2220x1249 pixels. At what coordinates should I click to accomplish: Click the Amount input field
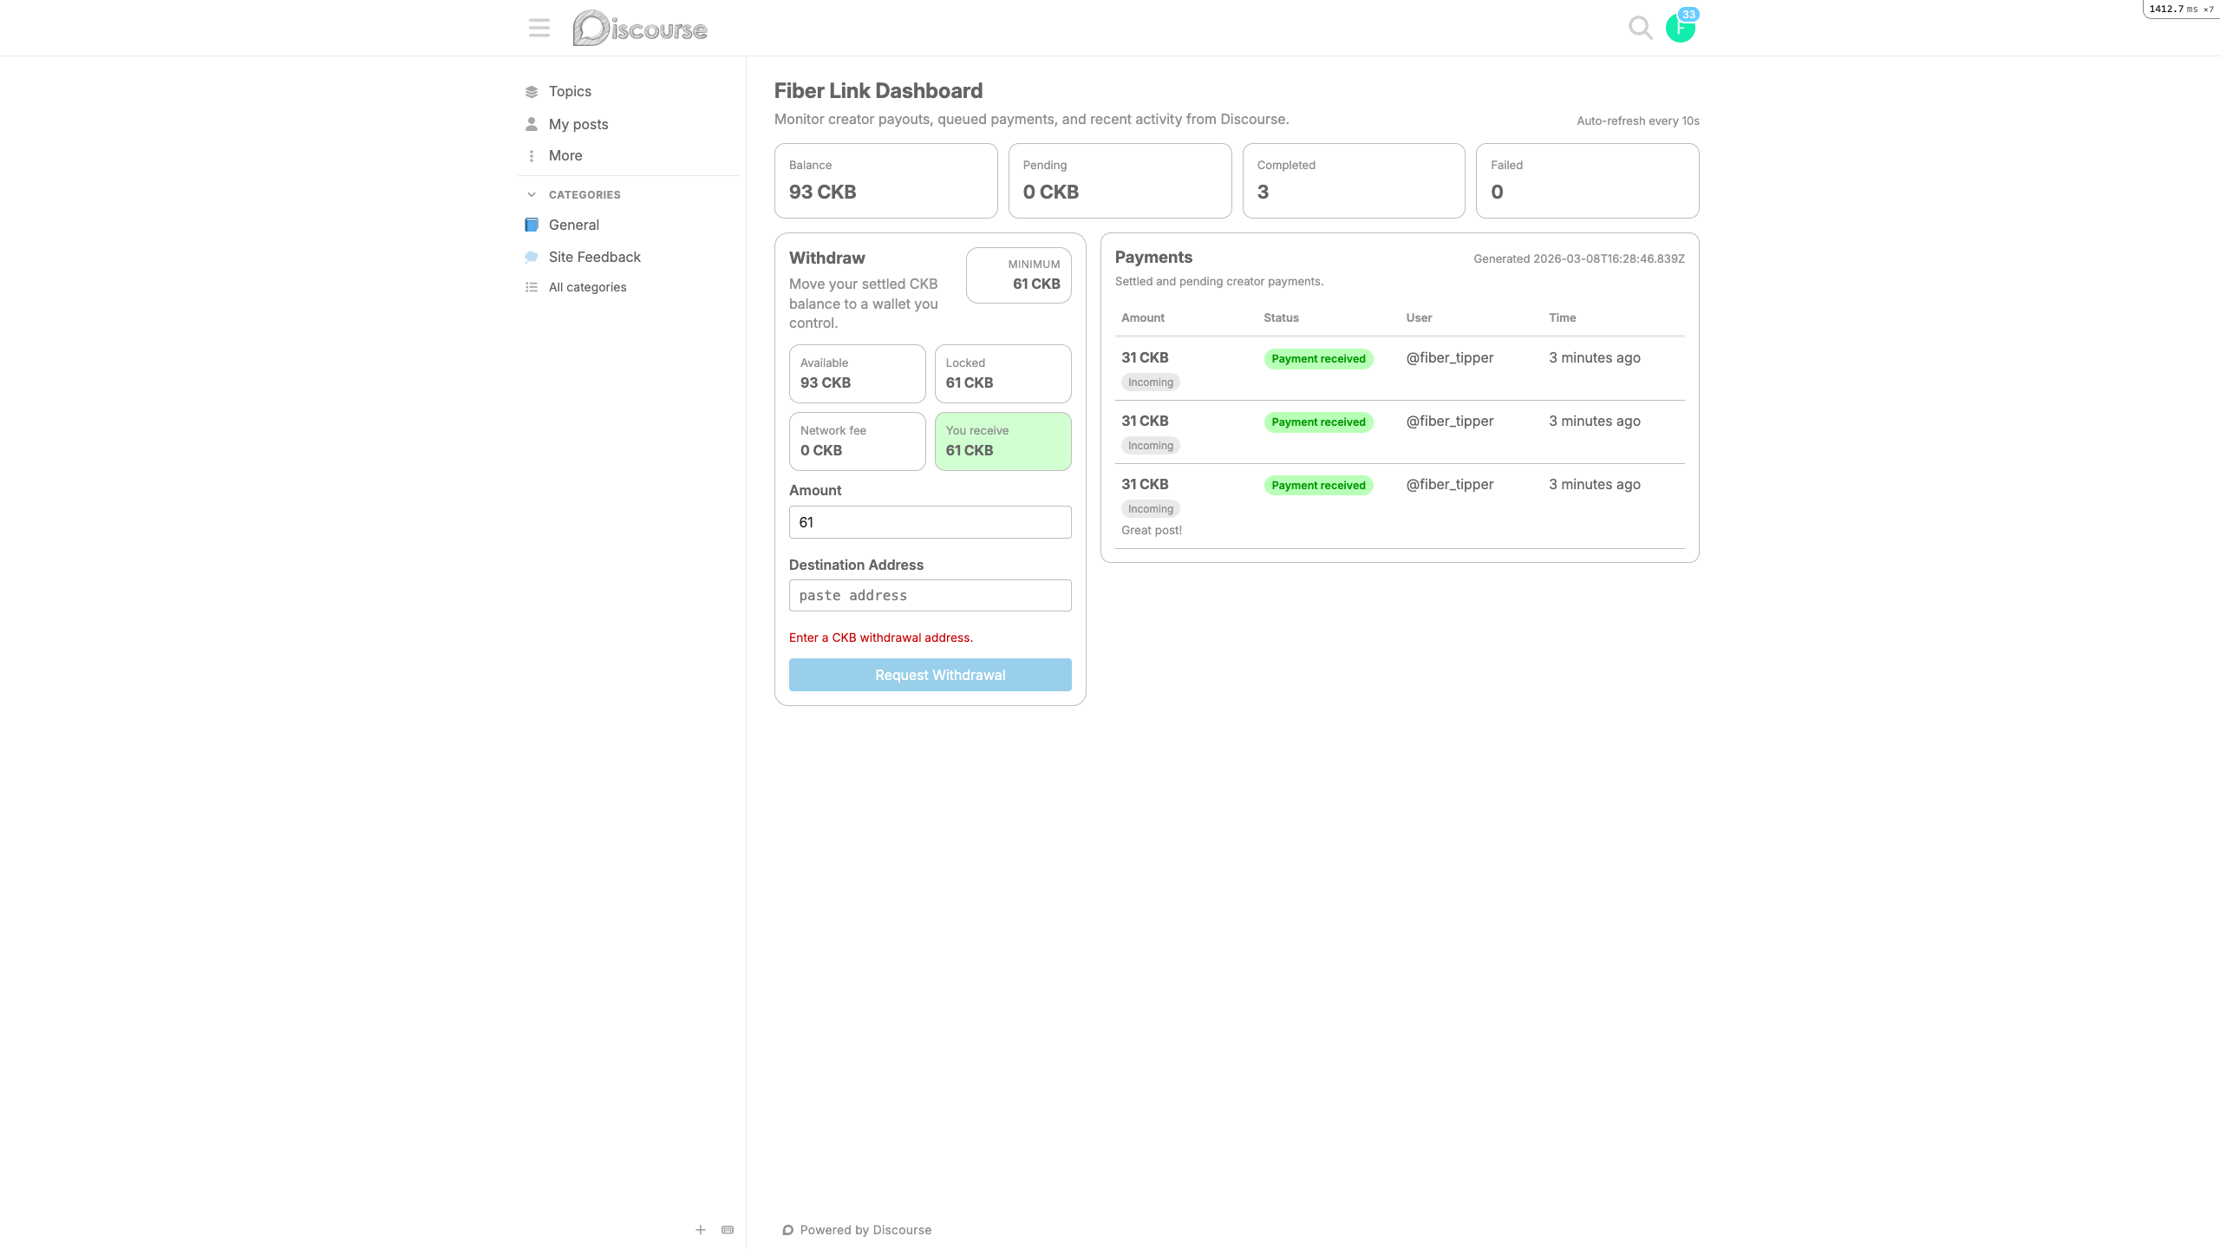pyautogui.click(x=930, y=522)
